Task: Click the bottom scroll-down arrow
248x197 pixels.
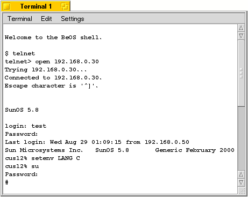Action: pos(242,183)
